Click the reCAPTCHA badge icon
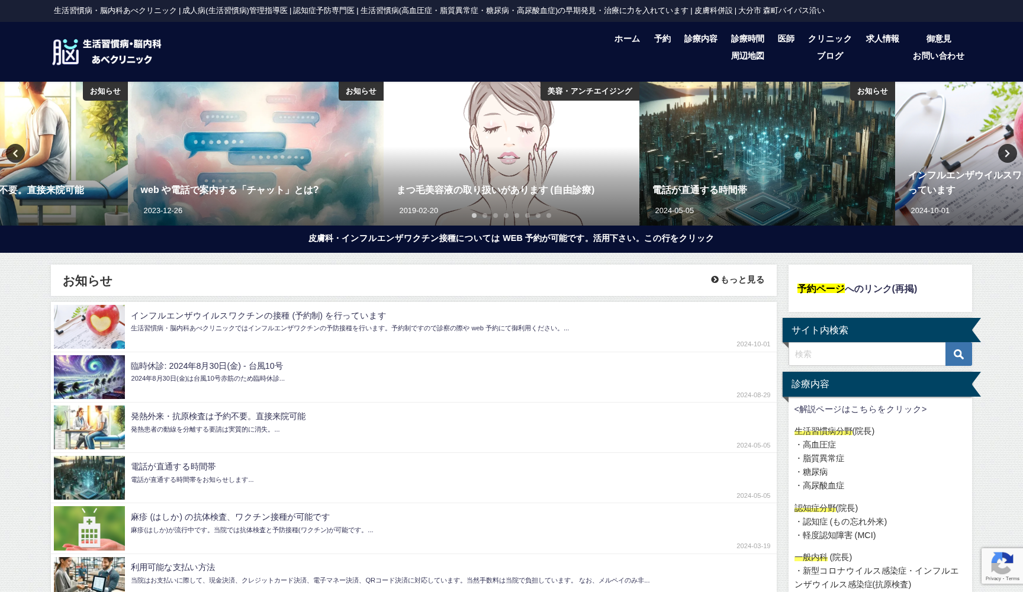1023x592 pixels. (x=1002, y=565)
